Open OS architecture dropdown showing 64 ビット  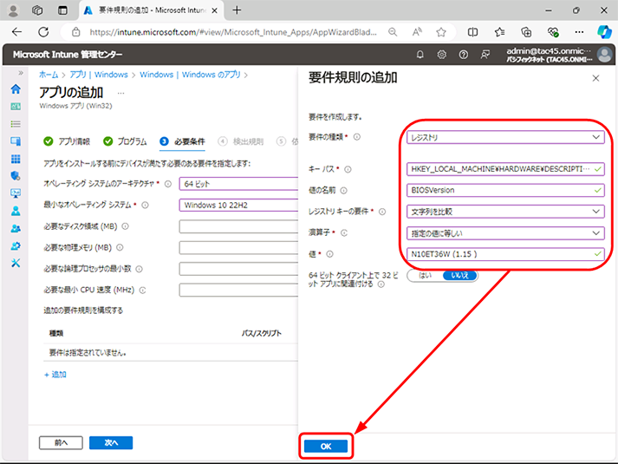(238, 184)
